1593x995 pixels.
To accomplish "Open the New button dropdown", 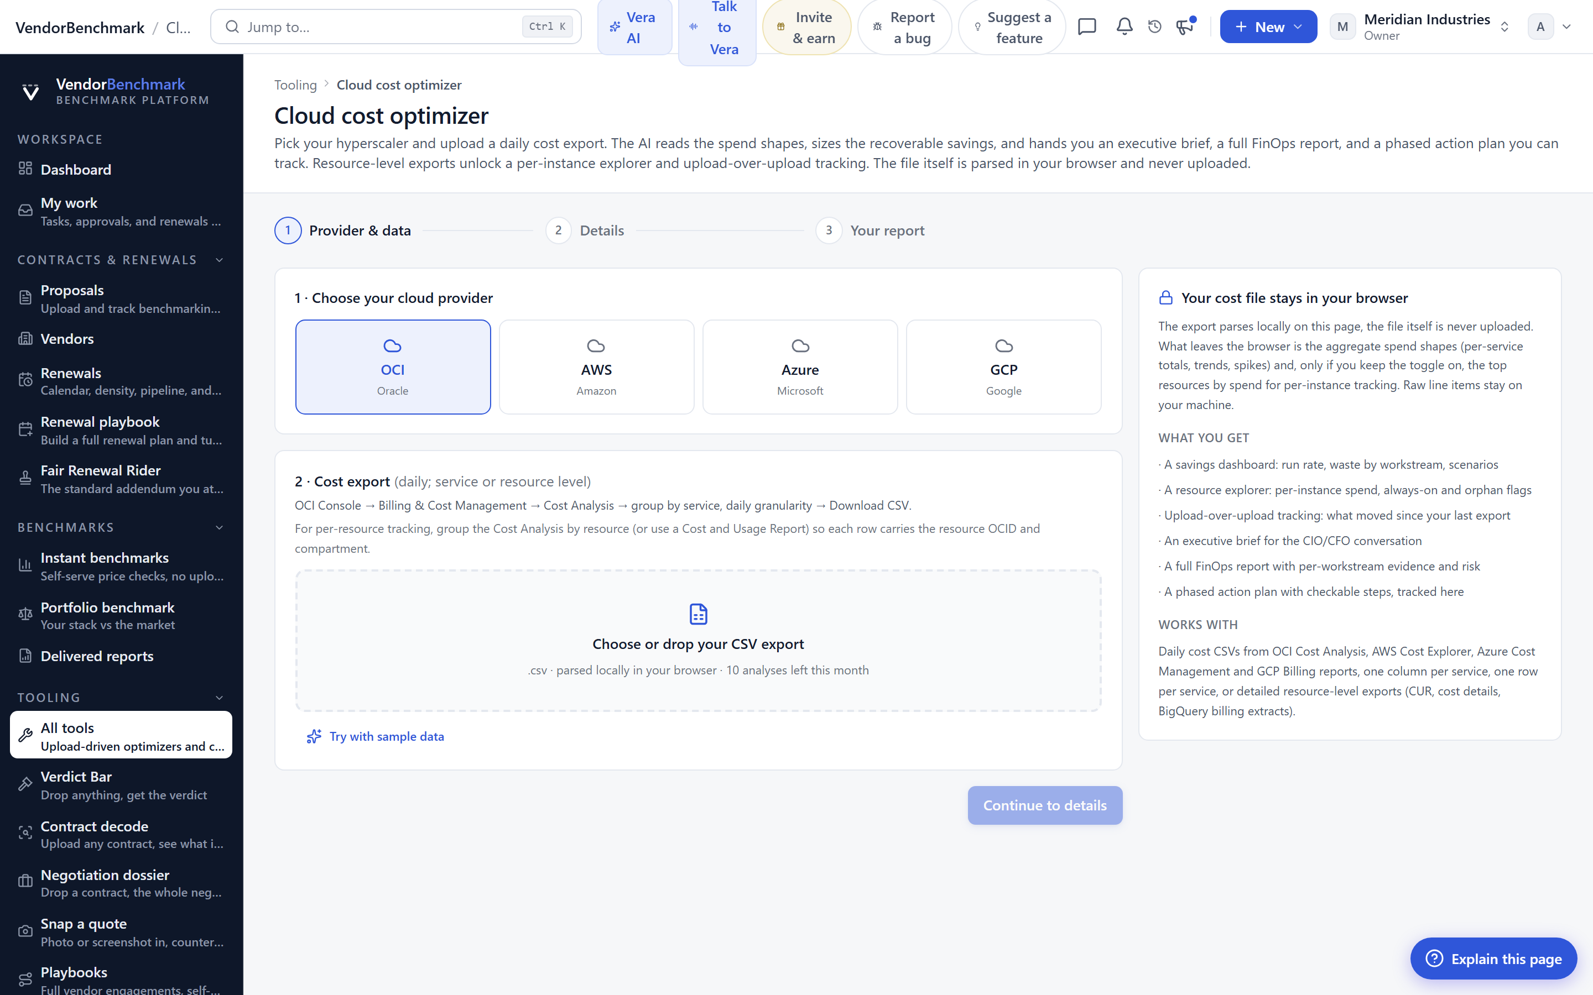I will click(1268, 27).
